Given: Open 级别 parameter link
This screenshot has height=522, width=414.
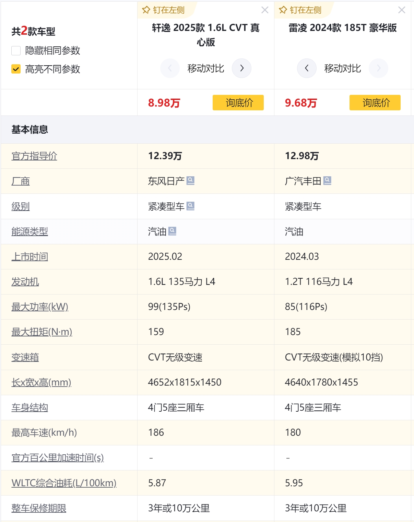Looking at the screenshot, I should click(x=21, y=207).
